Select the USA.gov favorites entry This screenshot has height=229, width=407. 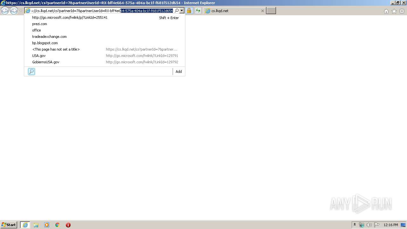pos(104,56)
